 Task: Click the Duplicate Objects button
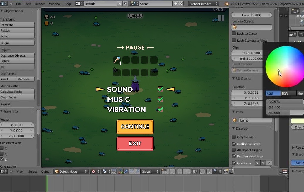click(17, 55)
